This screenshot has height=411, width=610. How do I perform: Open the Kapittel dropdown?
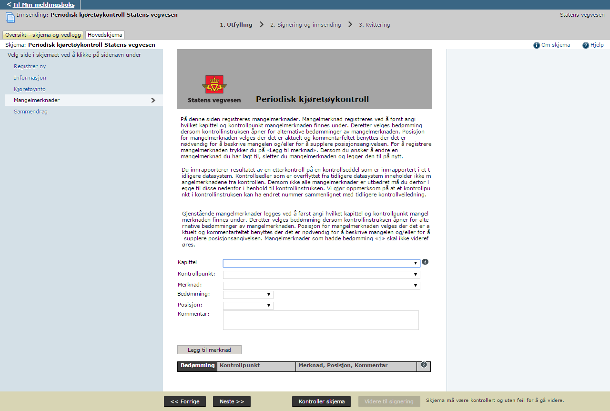322,263
